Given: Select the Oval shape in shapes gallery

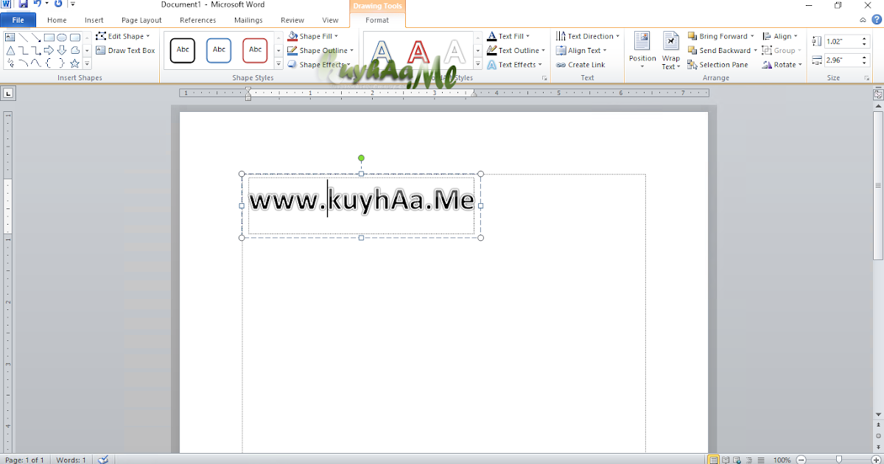Looking at the screenshot, I should pyautogui.click(x=62, y=37).
